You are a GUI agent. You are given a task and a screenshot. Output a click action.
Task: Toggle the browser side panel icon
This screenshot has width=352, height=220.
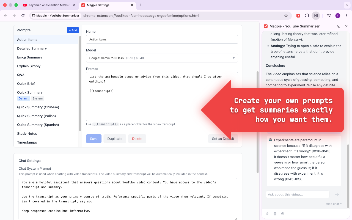coord(316,16)
